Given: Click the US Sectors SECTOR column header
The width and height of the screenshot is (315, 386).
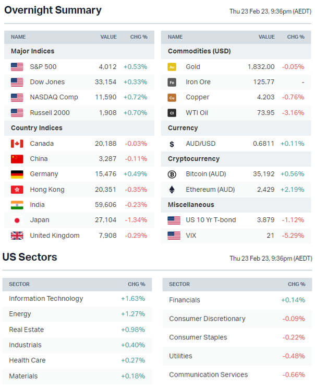Looking at the screenshot, I should point(19,285).
